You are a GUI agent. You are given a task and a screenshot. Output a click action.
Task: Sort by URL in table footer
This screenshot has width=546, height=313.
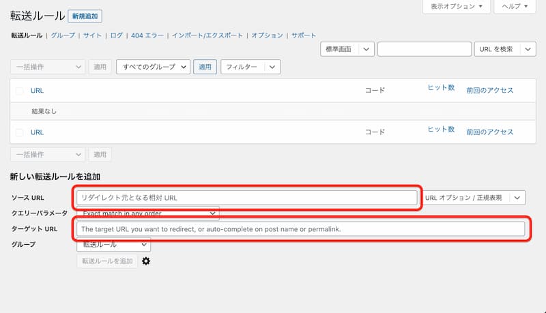coord(37,132)
